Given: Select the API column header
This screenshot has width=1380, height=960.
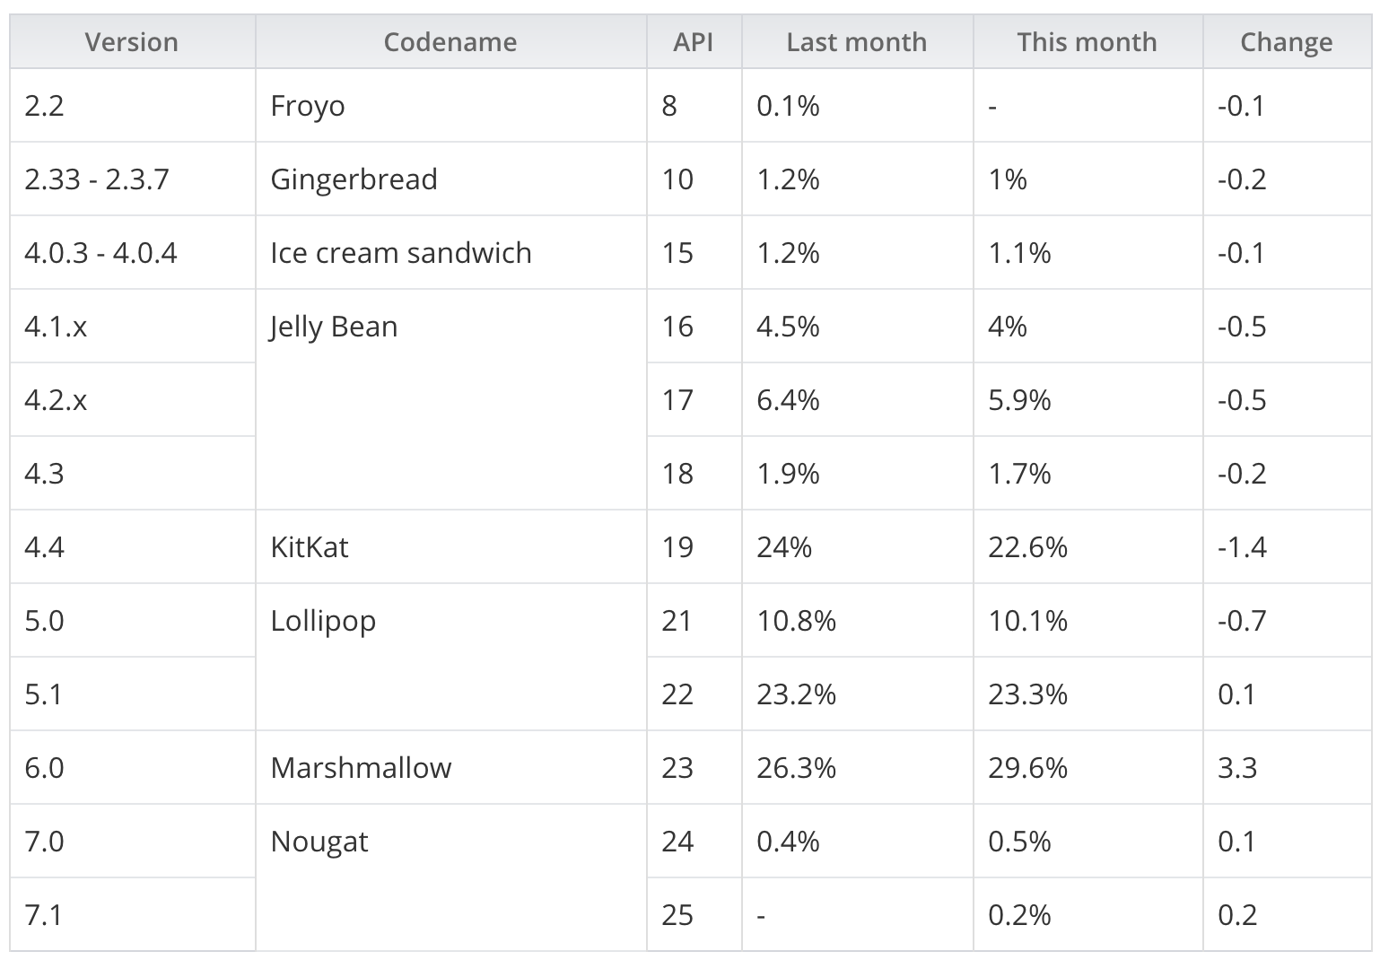Looking at the screenshot, I should [694, 42].
